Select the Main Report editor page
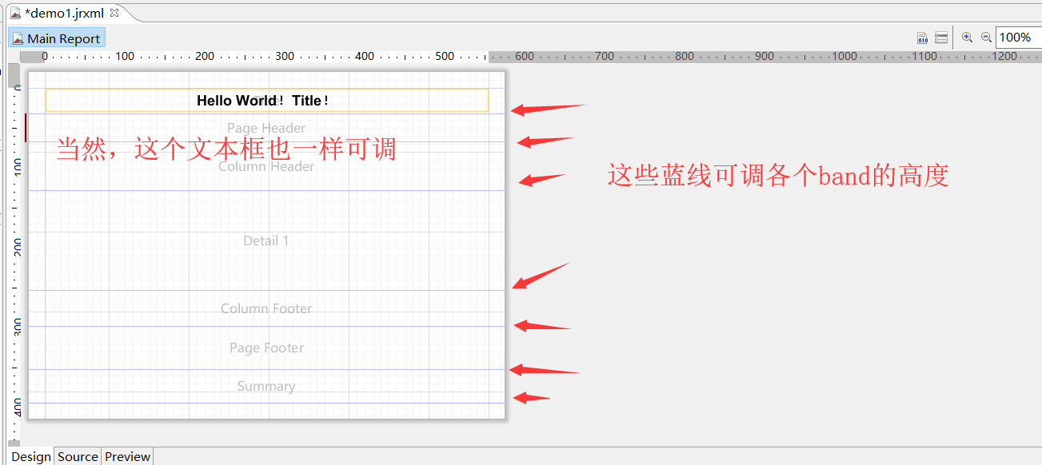Viewport: 1042px width, 465px height. 56,38
